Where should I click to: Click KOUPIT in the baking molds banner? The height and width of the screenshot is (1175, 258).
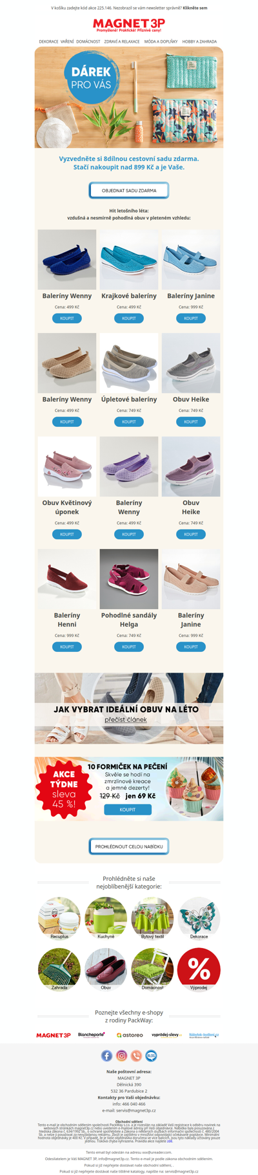click(x=128, y=810)
